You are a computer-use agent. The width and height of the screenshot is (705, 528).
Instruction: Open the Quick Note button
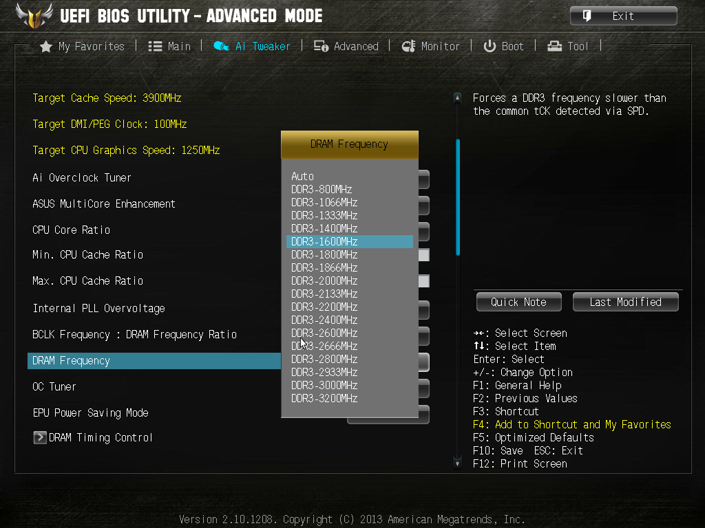(x=519, y=302)
